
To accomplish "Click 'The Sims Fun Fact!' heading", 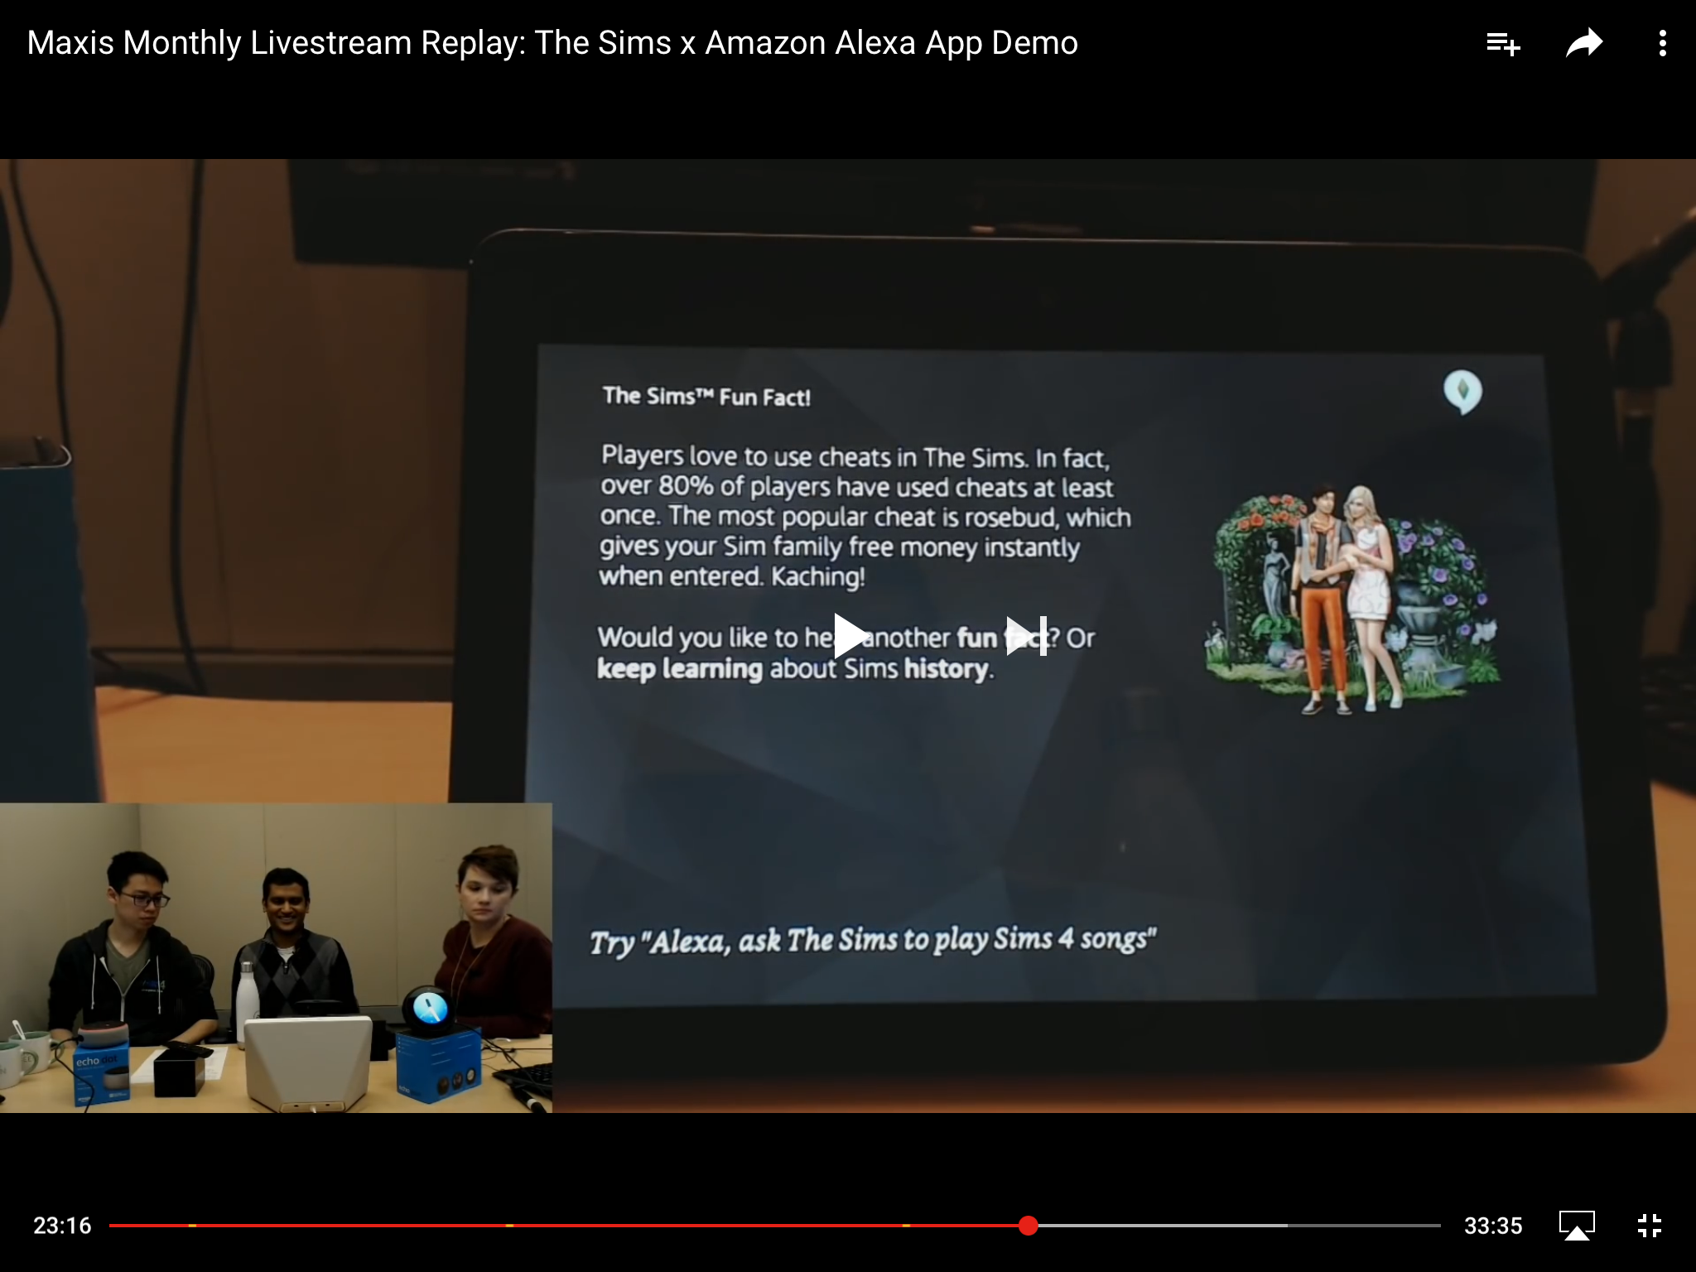I will pyautogui.click(x=706, y=397).
